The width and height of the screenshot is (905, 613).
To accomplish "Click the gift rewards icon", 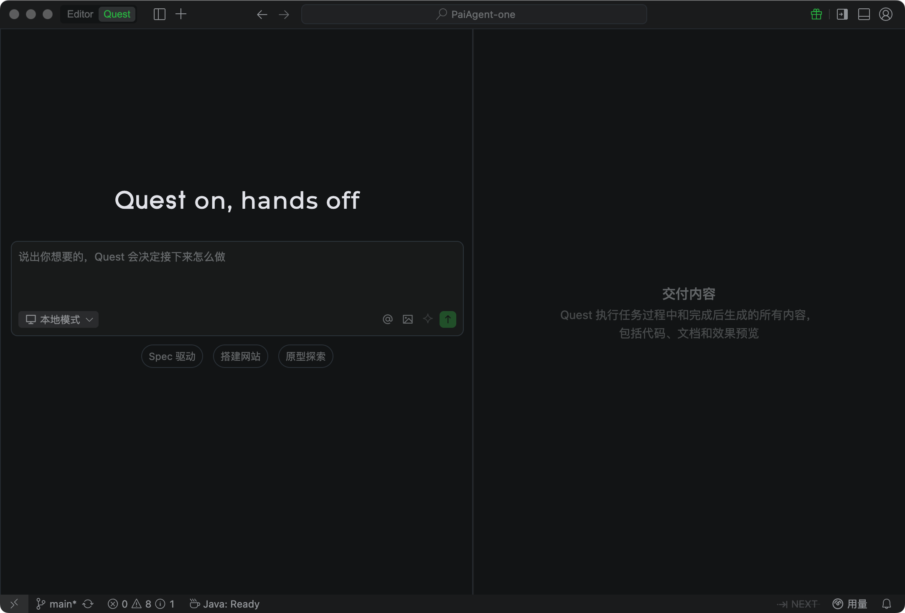I will pyautogui.click(x=816, y=15).
